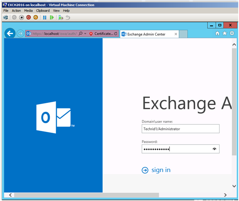
Task: Open the View menu
Action: coord(56,11)
